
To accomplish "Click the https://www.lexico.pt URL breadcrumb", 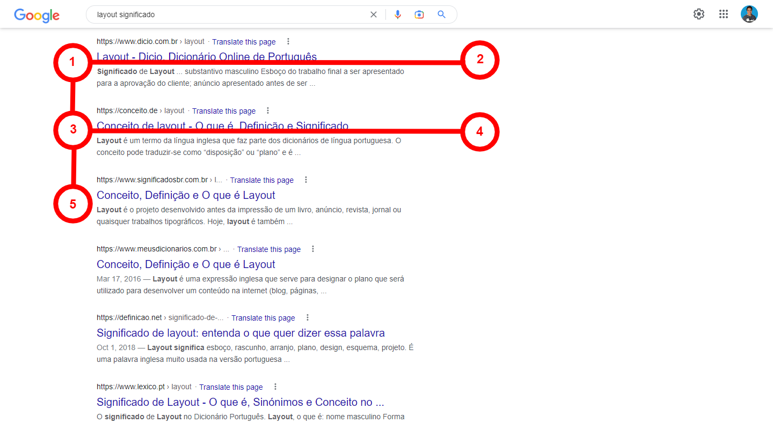I will point(144,387).
